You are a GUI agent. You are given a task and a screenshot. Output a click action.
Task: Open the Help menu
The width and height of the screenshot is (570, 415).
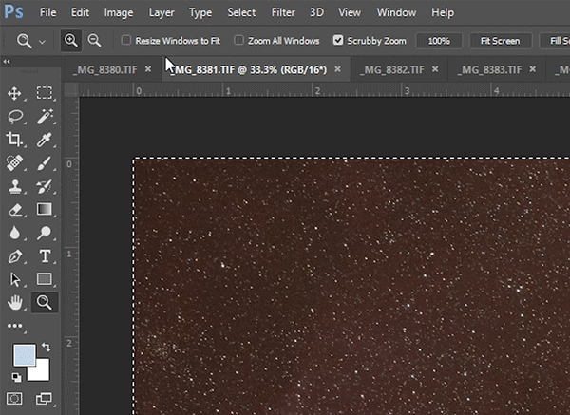tap(443, 12)
